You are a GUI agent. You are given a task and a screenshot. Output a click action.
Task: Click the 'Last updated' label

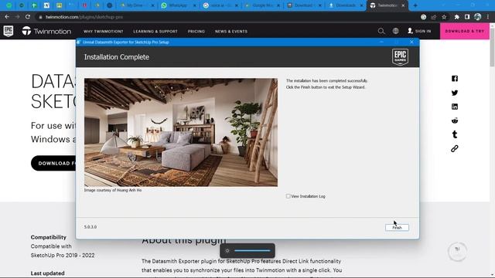click(47, 273)
